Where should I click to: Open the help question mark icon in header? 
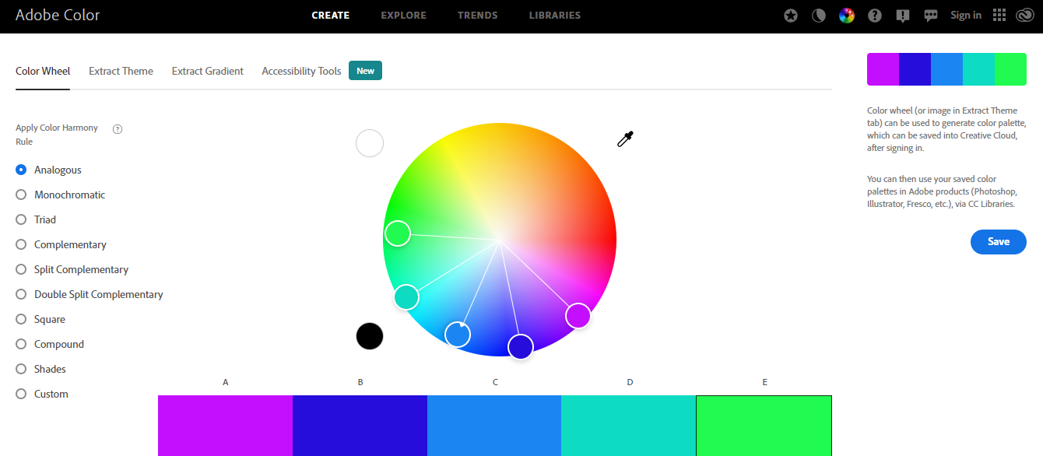pos(875,15)
